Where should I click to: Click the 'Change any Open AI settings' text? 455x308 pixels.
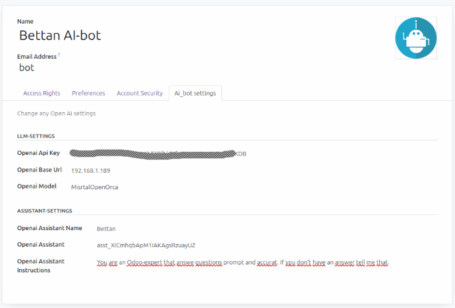point(56,113)
